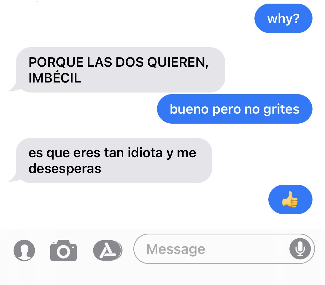
Task: Click the word "QUIEREN,"
Action: 178,62
